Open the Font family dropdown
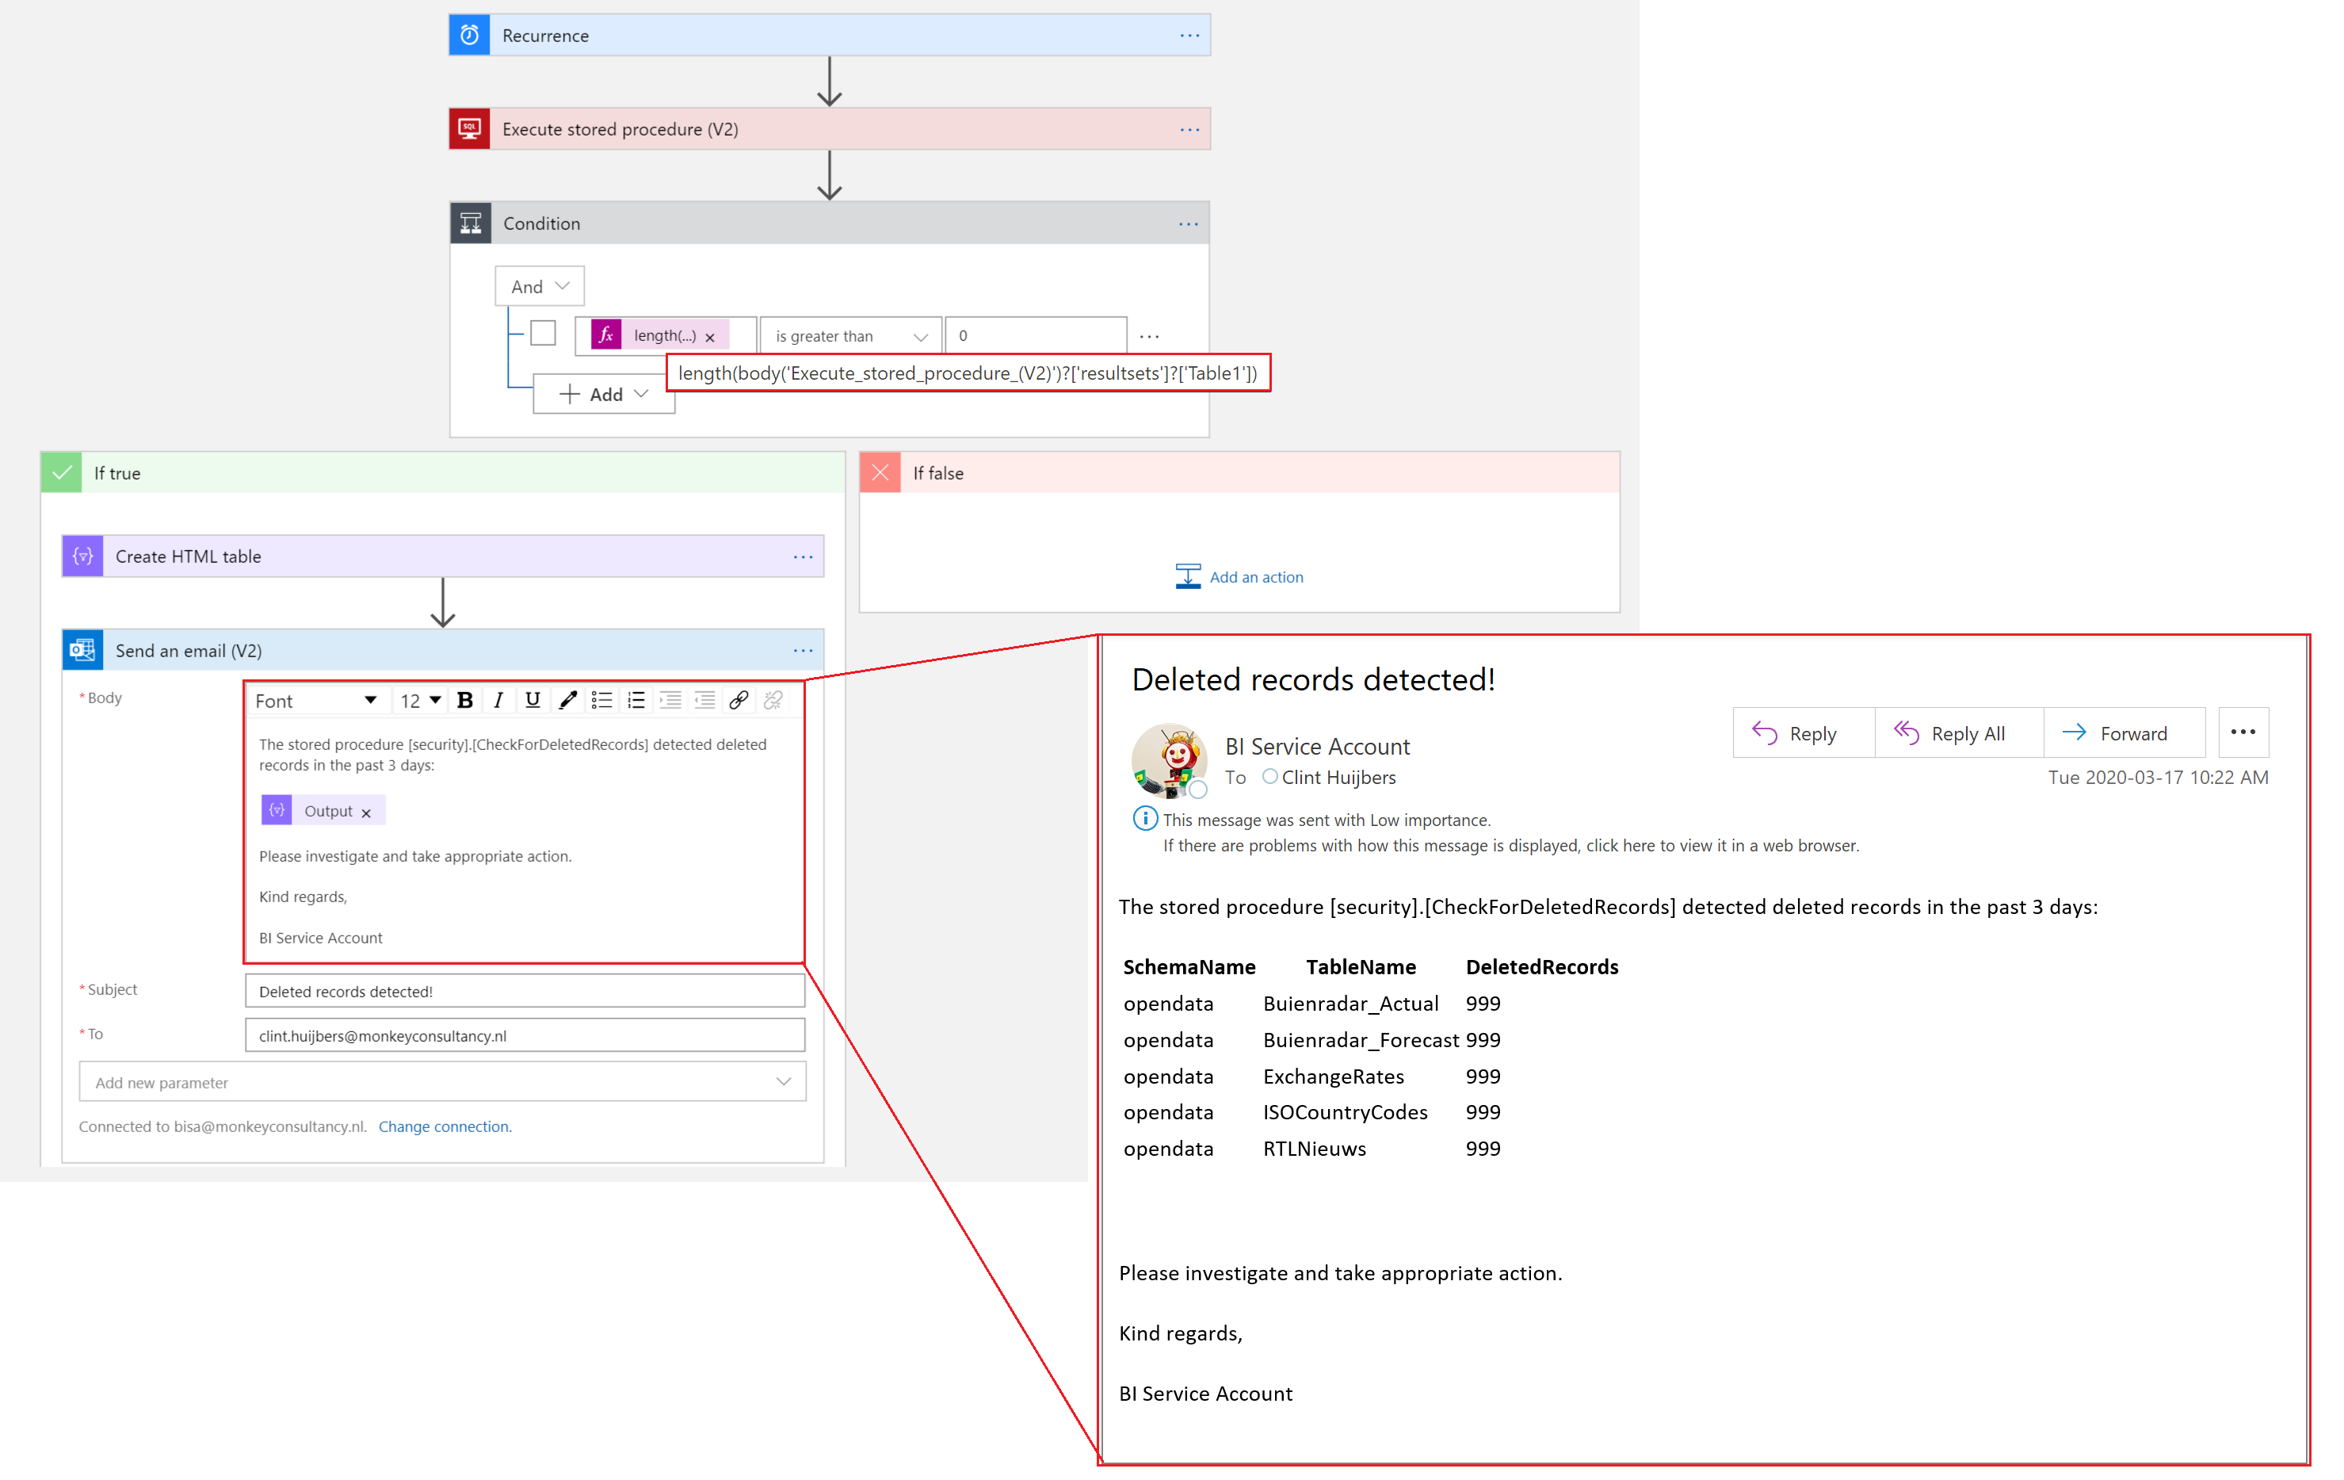 (x=315, y=700)
